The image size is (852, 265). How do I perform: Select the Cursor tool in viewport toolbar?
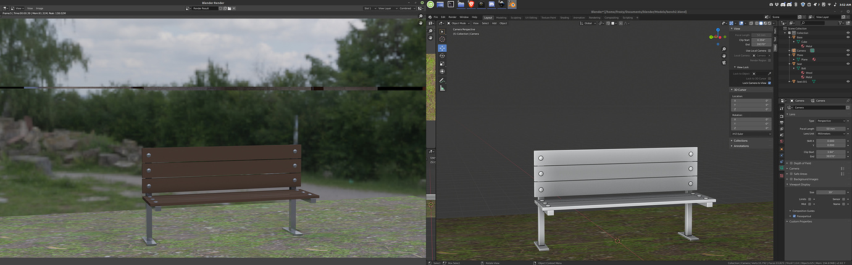click(x=443, y=39)
